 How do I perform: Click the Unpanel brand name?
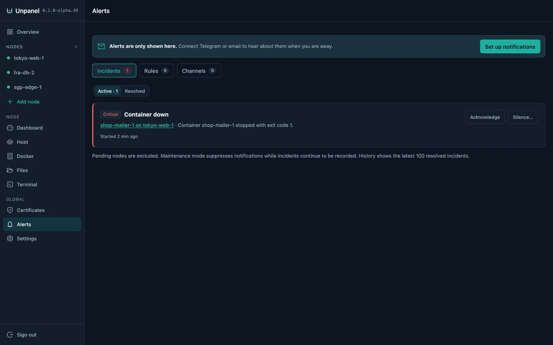click(27, 11)
